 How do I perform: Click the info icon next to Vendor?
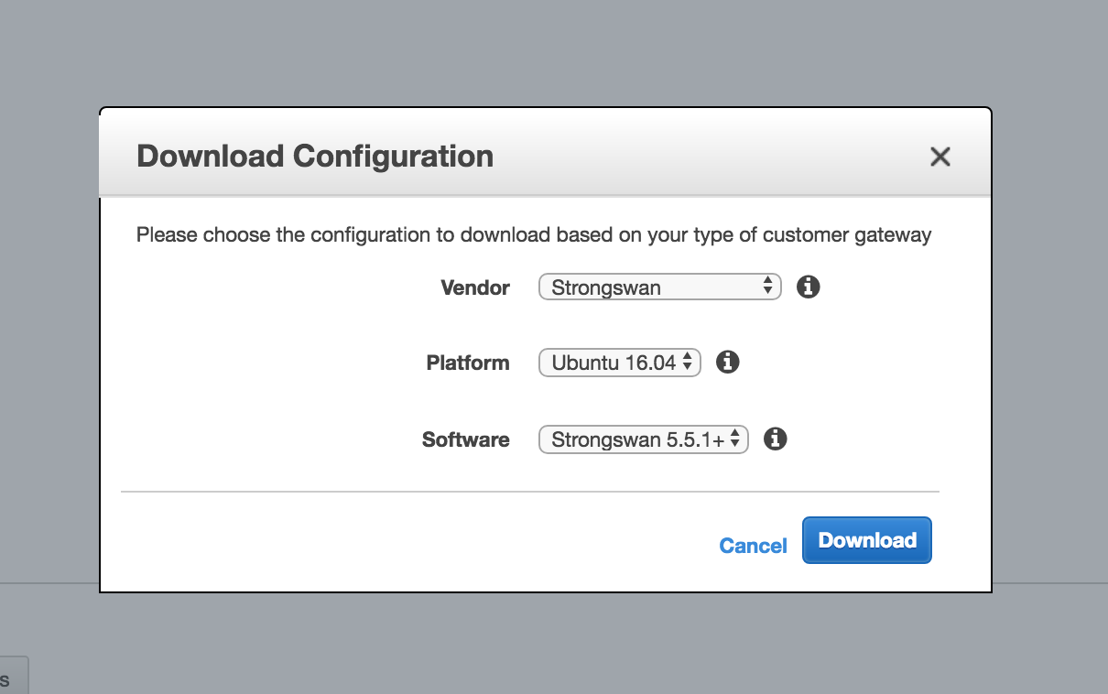click(808, 287)
